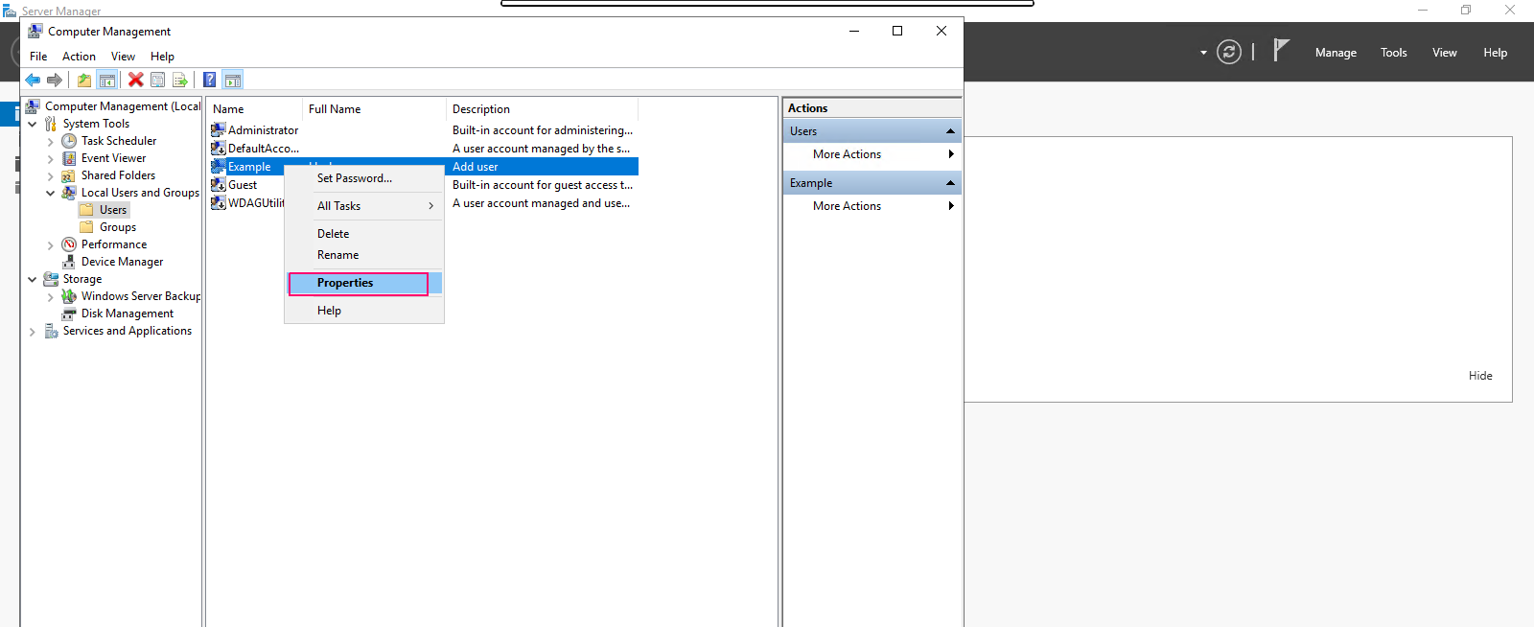The height and width of the screenshot is (627, 1534).
Task: Select the Example user row
Action: pos(424,167)
